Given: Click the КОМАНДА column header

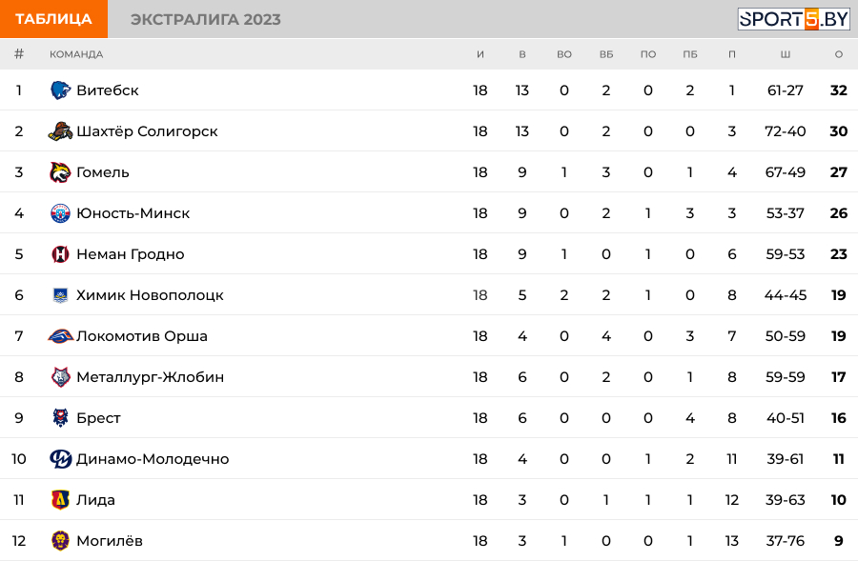Looking at the screenshot, I should pos(76,54).
